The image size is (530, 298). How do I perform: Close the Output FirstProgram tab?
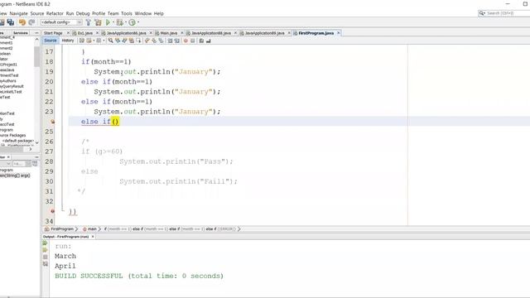tap(93, 237)
